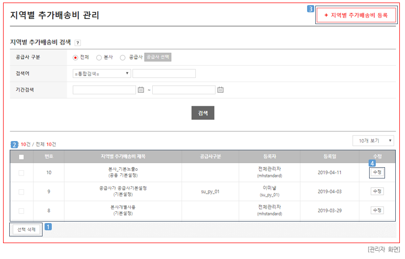Viewport: 405px width, 259px height.
Task: Click the 검색 search button
Action: (x=202, y=113)
